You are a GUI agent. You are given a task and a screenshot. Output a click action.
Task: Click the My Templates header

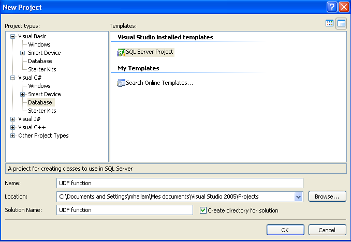tap(138, 68)
